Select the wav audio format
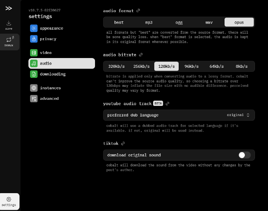Screen dimensions: 268x211 click(x=209, y=22)
